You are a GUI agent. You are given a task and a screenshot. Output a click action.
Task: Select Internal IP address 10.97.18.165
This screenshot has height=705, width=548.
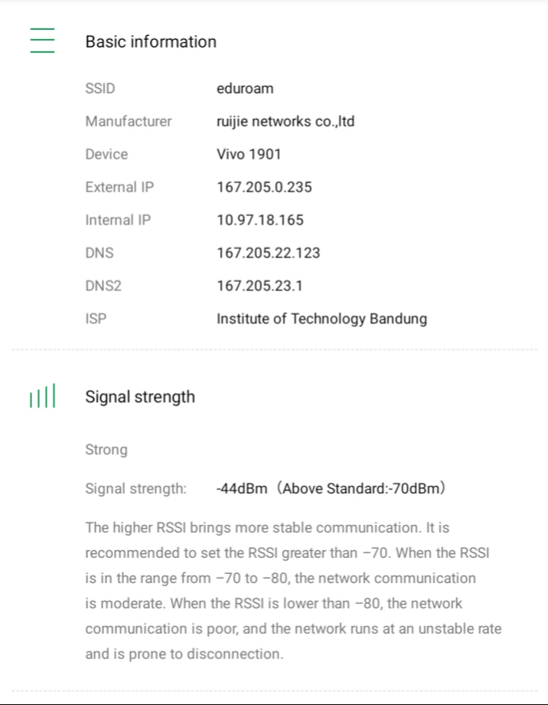(x=260, y=220)
